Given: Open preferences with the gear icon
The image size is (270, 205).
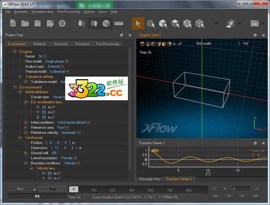Looking at the screenshot, I should [x=62, y=23].
